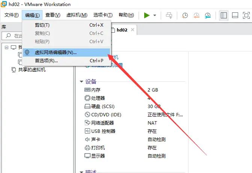Click the green power on play button
252x173 pixels.
[x=147, y=15]
